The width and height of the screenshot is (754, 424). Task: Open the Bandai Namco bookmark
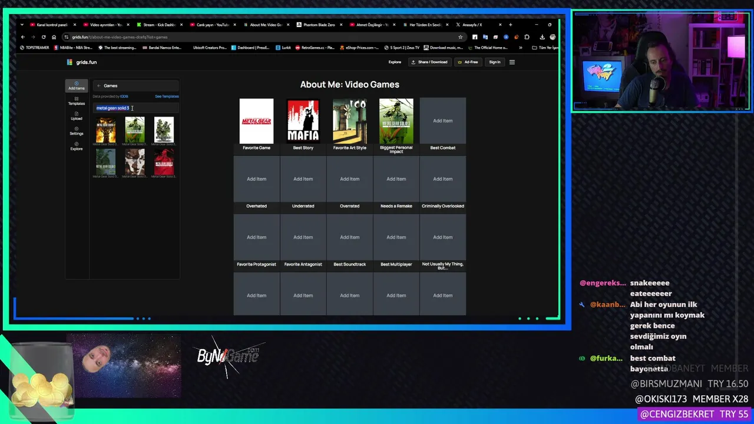163,48
